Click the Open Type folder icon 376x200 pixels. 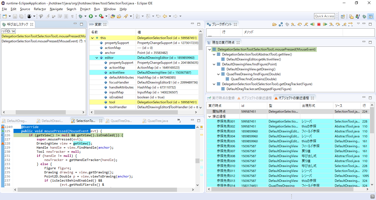(113, 16)
